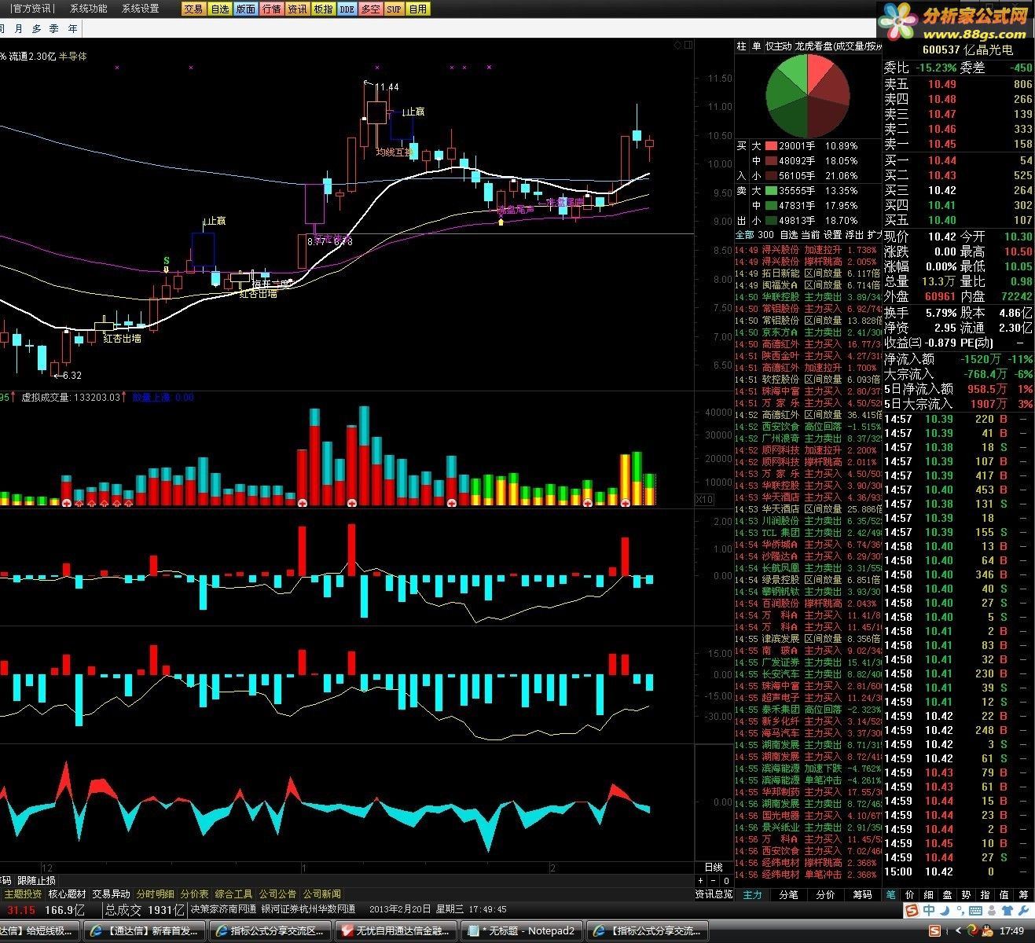The width and height of the screenshot is (1035, 943).
Task: Click the 交易 toolbar button
Action: (x=193, y=9)
